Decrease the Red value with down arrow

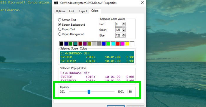(124, 25)
